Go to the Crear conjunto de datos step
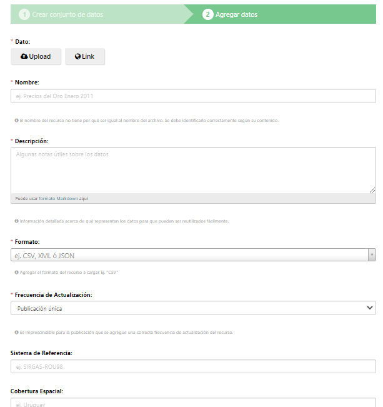383x407 pixels. point(67,14)
